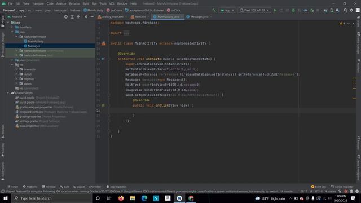Toggle the Profiler tool window

click(95, 187)
